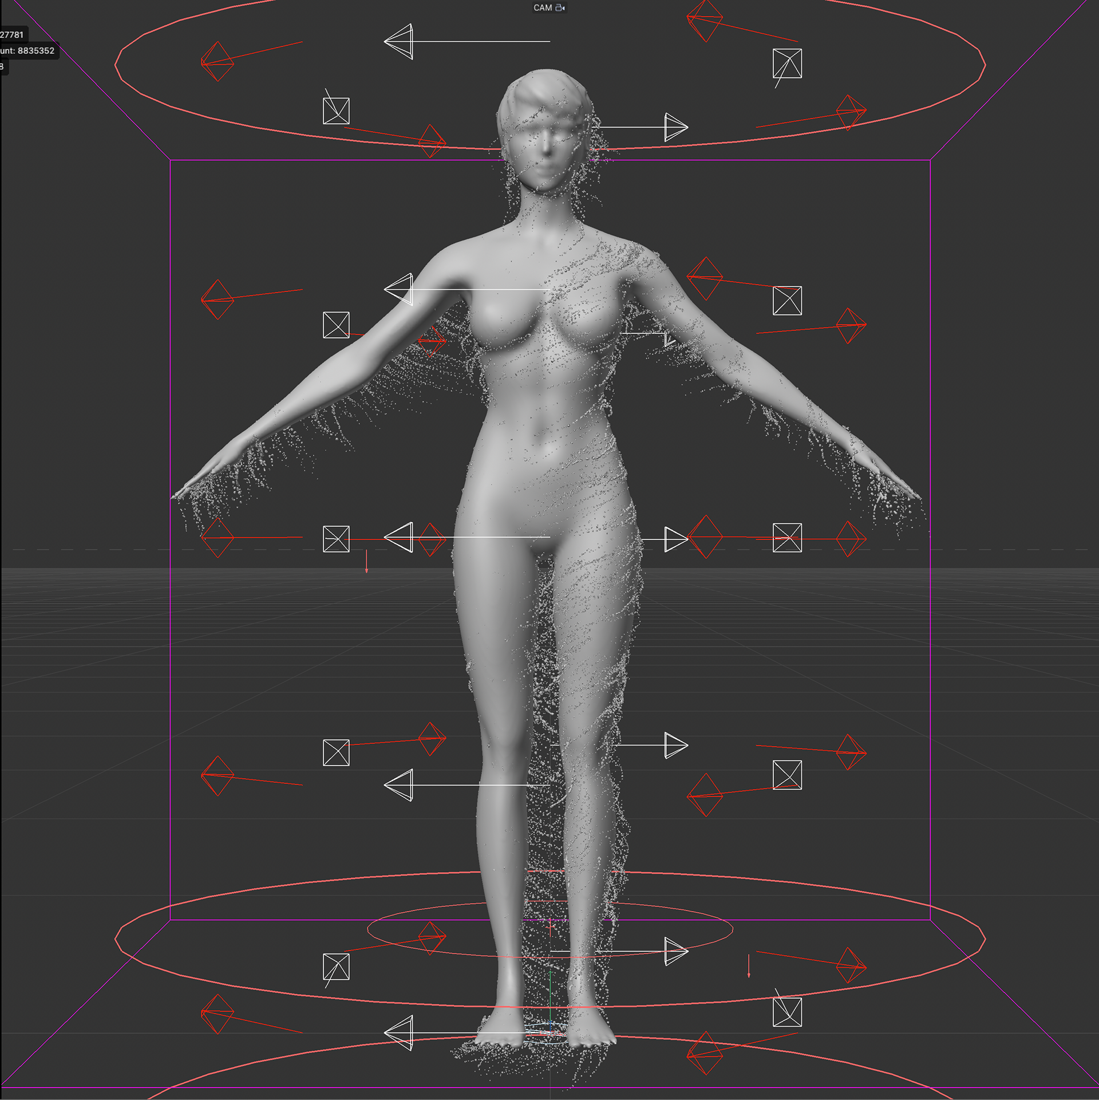Select the left-pointing arrow cone at hip level
This screenshot has width=1099, height=1100.
400,537
